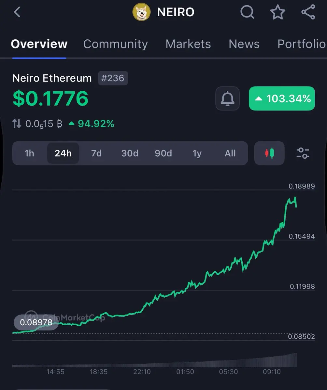Tap the 0.18989 price axis label
The width and height of the screenshot is (327, 390).
click(x=302, y=186)
